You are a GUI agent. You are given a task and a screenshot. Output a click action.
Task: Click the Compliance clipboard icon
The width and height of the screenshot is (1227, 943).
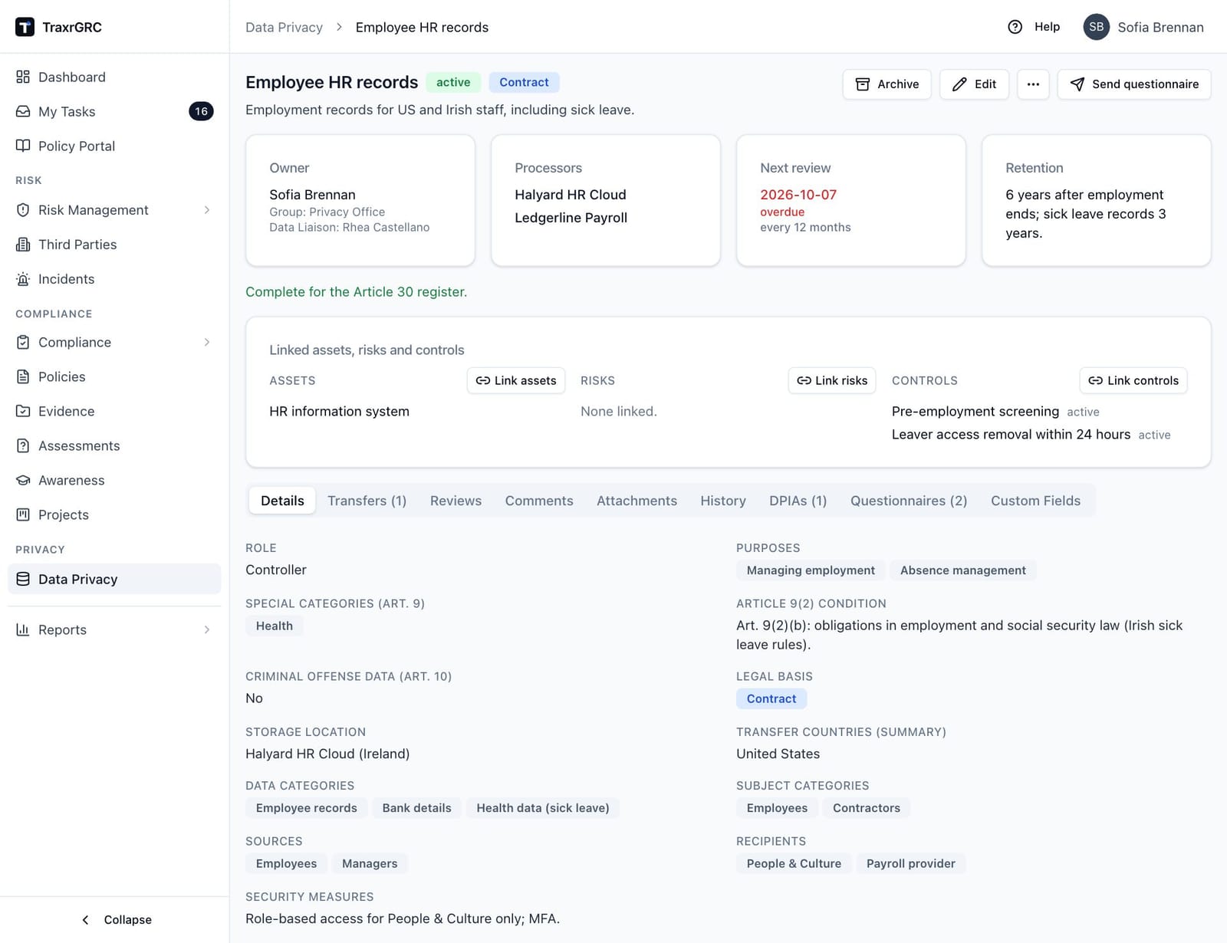click(23, 342)
